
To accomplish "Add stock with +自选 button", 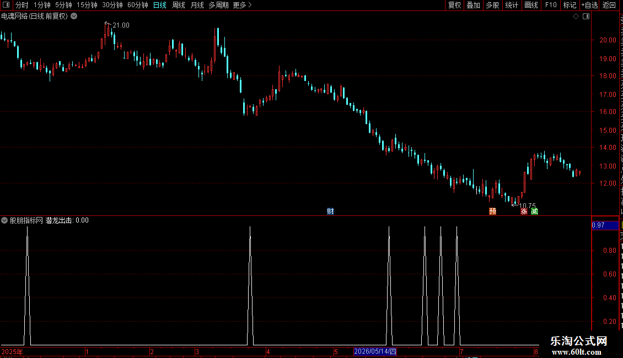I will click(x=589, y=5).
